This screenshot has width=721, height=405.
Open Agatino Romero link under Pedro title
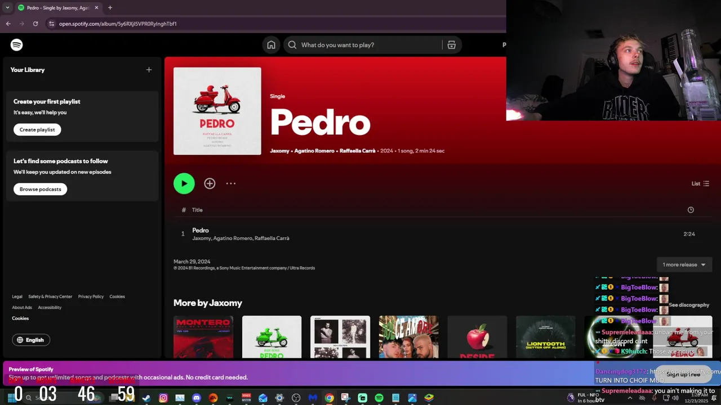pyautogui.click(x=314, y=151)
